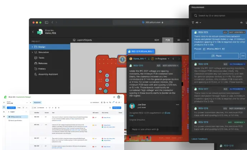Open the In Progress status dropdown
Image resolution: width=247 pixels, height=150 pixels.
coord(160,59)
